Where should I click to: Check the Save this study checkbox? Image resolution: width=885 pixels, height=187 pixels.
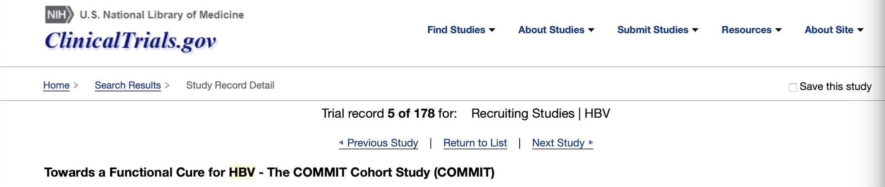click(793, 87)
